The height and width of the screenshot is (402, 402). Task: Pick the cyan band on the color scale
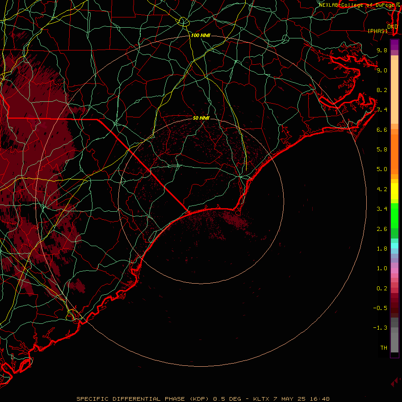pos(394,246)
